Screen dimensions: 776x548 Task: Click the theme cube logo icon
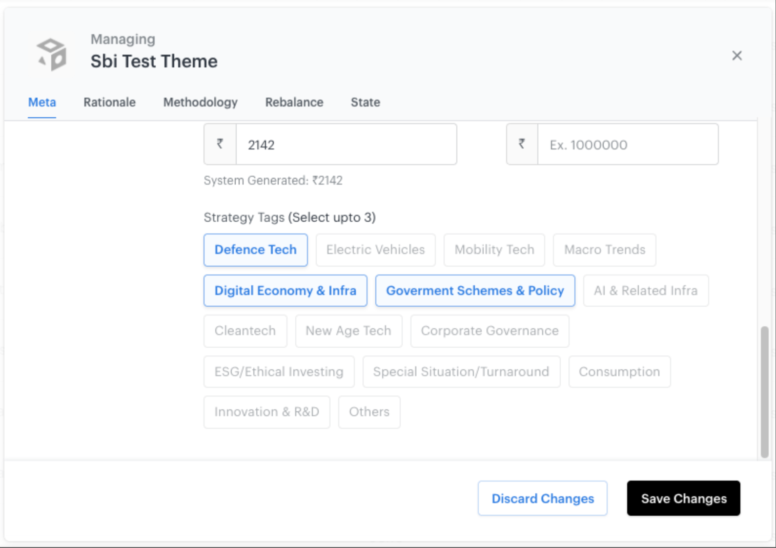[x=52, y=54]
